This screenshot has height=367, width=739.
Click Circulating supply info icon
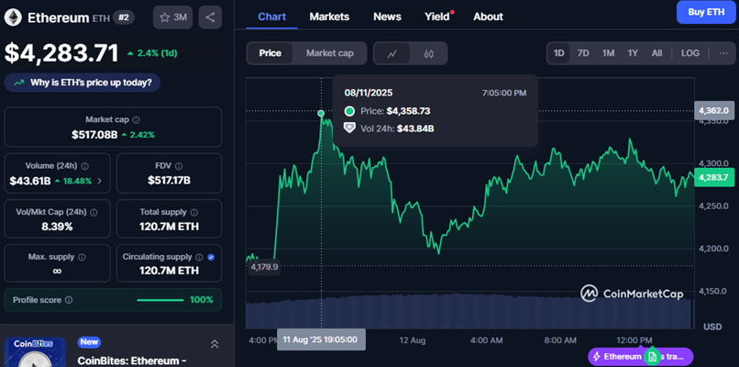[199, 257]
